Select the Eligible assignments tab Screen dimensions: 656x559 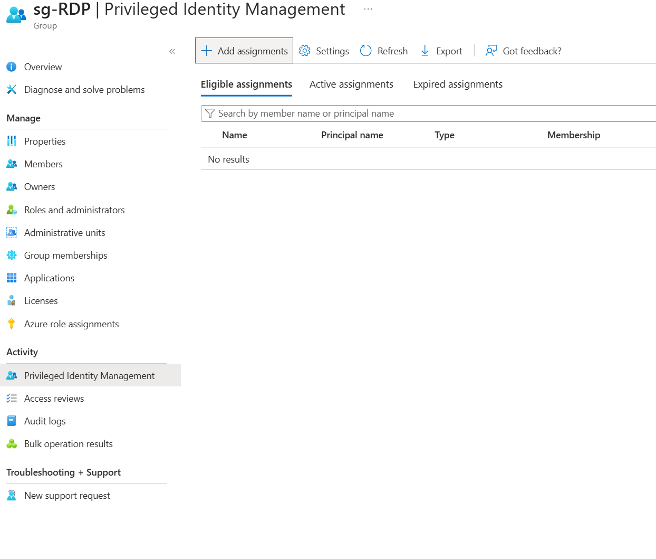pyautogui.click(x=246, y=84)
